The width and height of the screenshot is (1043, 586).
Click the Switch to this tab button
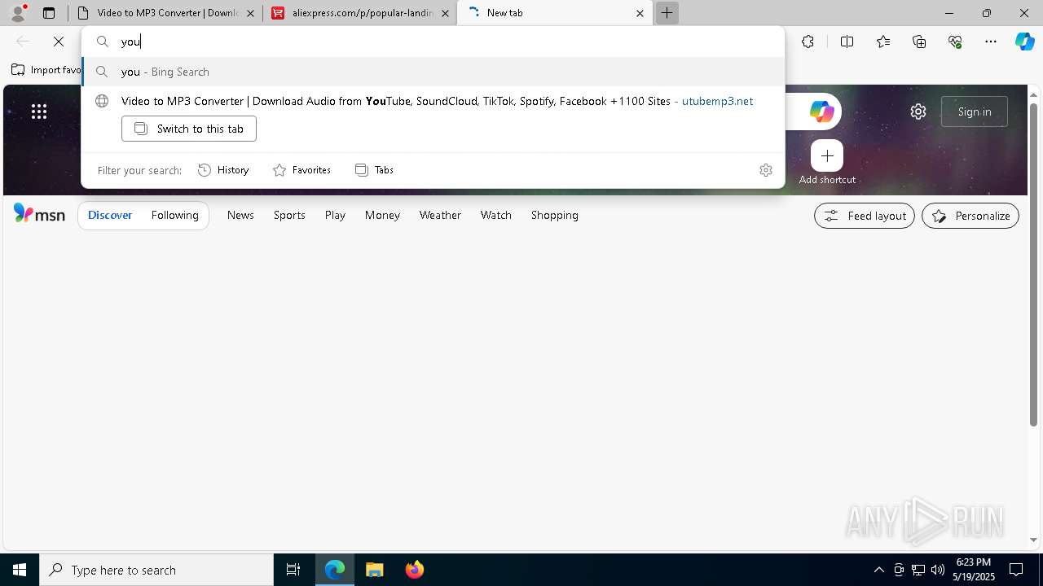[189, 129]
